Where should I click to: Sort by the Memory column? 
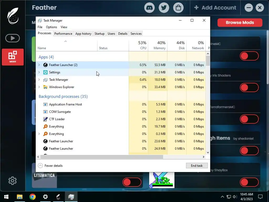click(158, 46)
